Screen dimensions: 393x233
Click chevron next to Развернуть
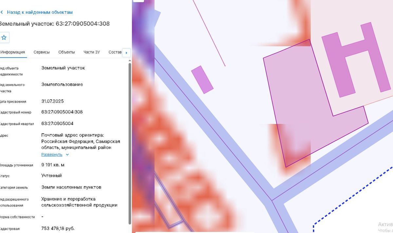click(x=67, y=155)
